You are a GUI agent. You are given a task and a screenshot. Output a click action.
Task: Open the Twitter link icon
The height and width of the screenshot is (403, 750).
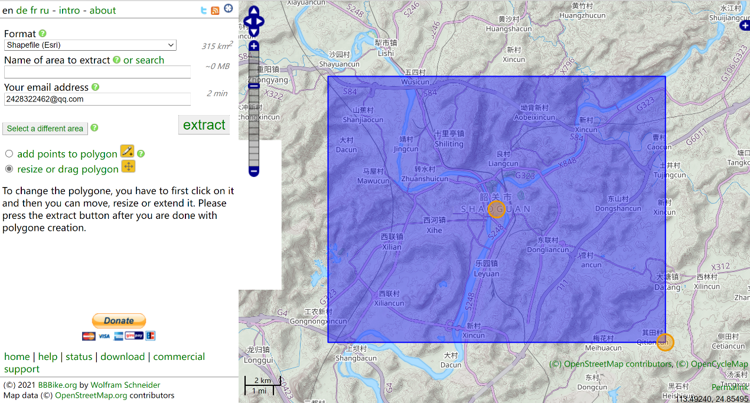click(x=204, y=10)
